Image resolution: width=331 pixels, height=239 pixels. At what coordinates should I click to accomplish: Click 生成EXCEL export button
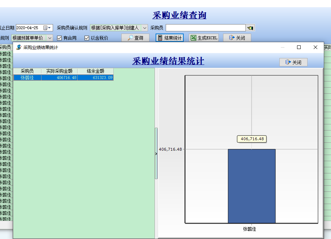[x=204, y=38]
